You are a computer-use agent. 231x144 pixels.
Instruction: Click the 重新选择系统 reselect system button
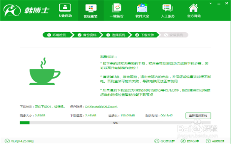pos(198,116)
